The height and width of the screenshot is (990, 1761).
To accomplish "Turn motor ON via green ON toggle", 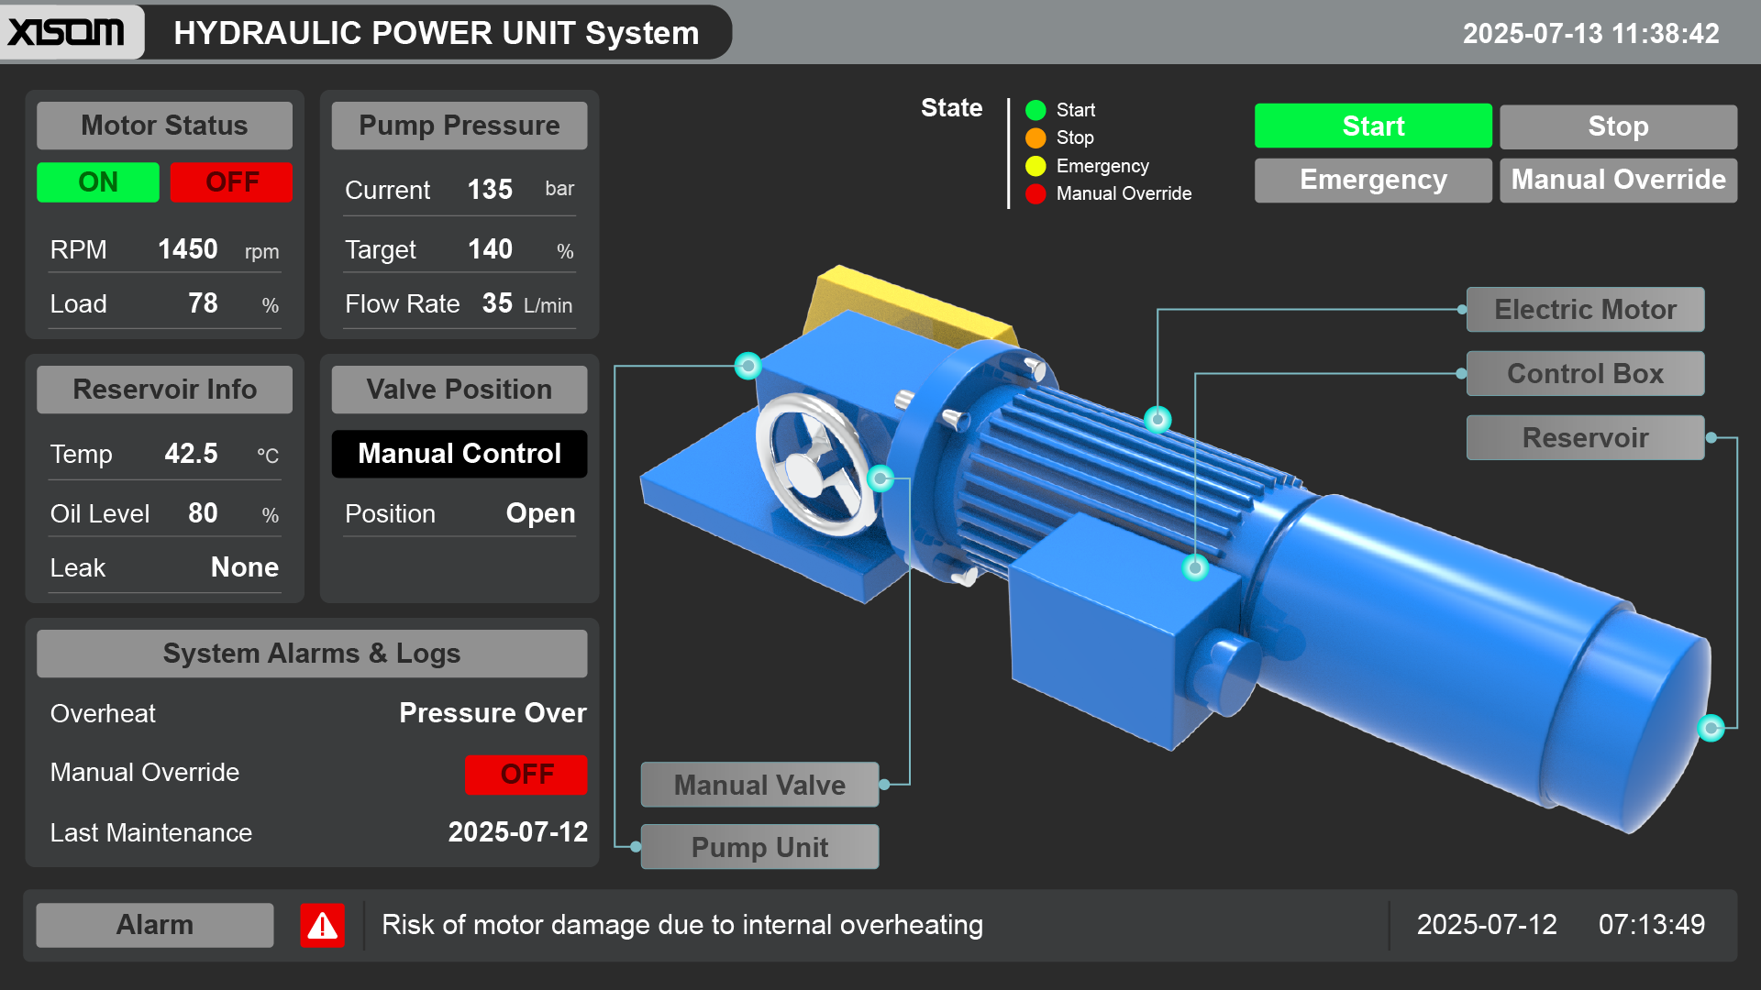I will coord(97,181).
